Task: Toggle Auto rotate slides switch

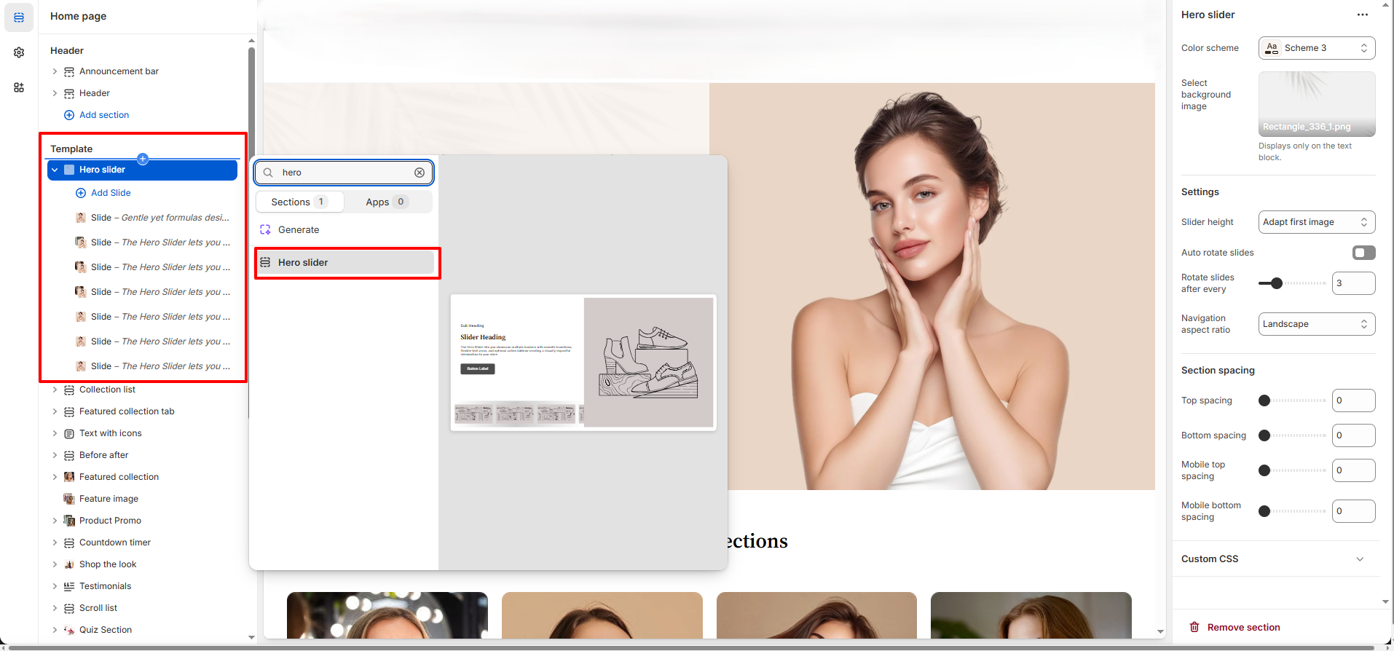Action: 1363,253
